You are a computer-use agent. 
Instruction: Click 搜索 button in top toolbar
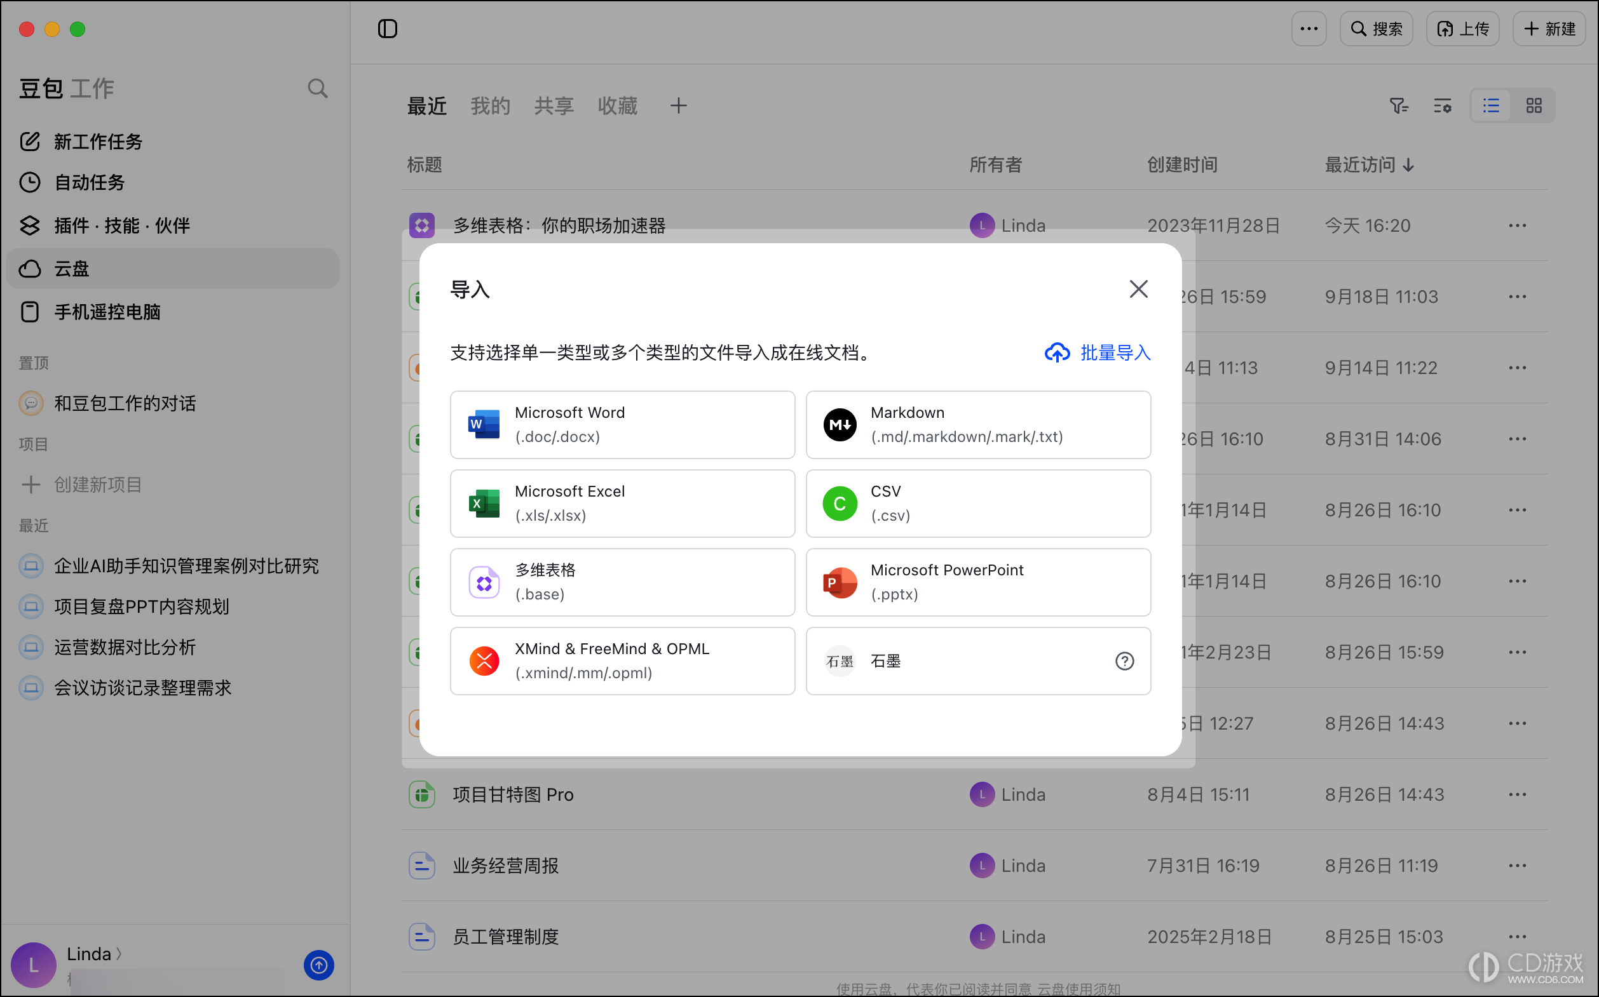[x=1376, y=29]
